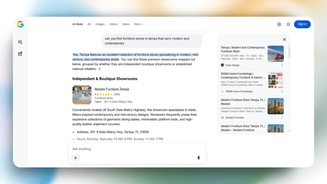The height and width of the screenshot is (184, 327).
Task: Click the 'Scan Design' source name
Action: [232, 65]
